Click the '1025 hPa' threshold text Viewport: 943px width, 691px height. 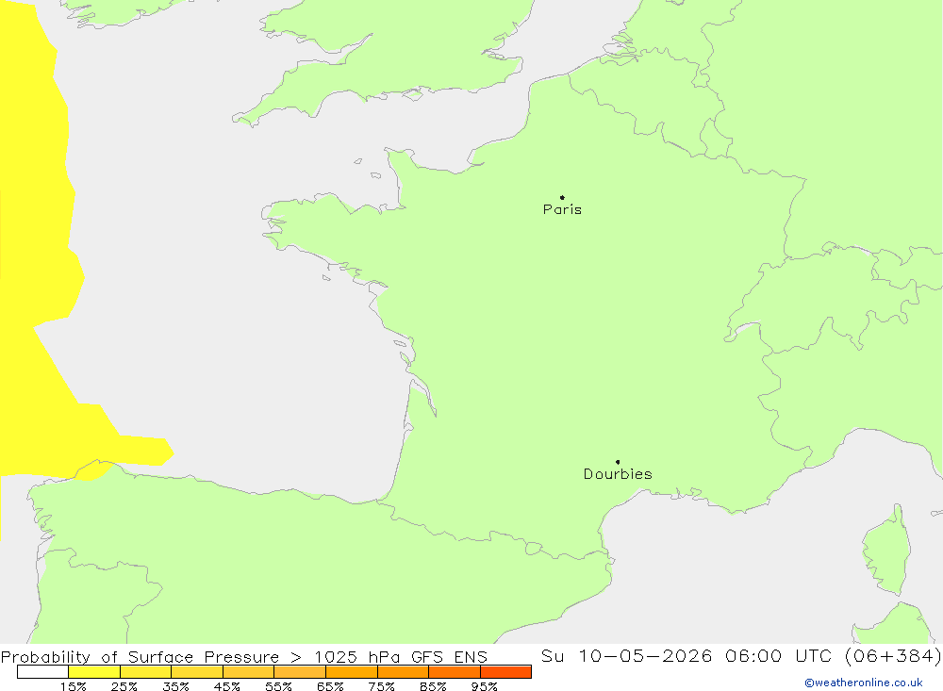(x=357, y=657)
